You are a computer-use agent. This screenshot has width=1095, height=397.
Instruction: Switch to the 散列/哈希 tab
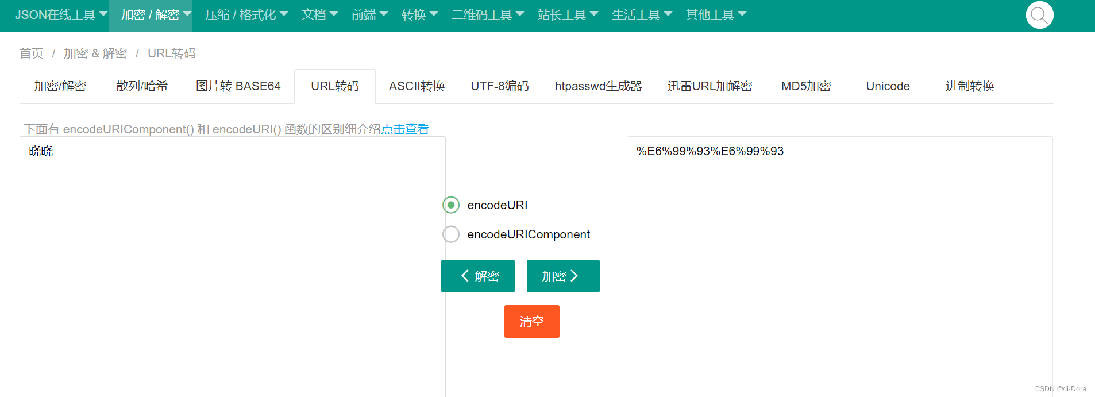pos(142,86)
